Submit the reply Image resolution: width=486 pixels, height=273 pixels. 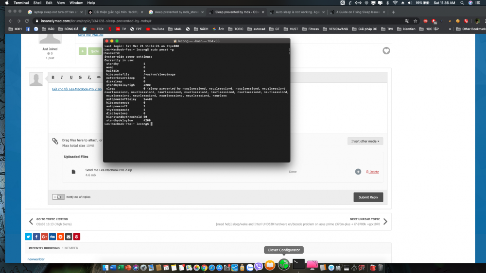point(368,197)
